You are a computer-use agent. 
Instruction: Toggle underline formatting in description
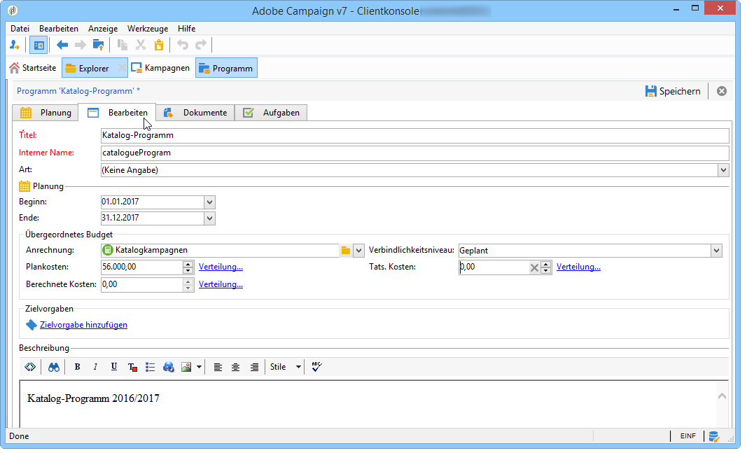tap(114, 368)
